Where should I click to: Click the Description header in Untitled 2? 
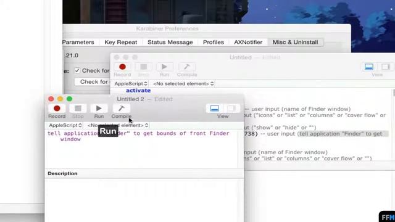(x=62, y=173)
